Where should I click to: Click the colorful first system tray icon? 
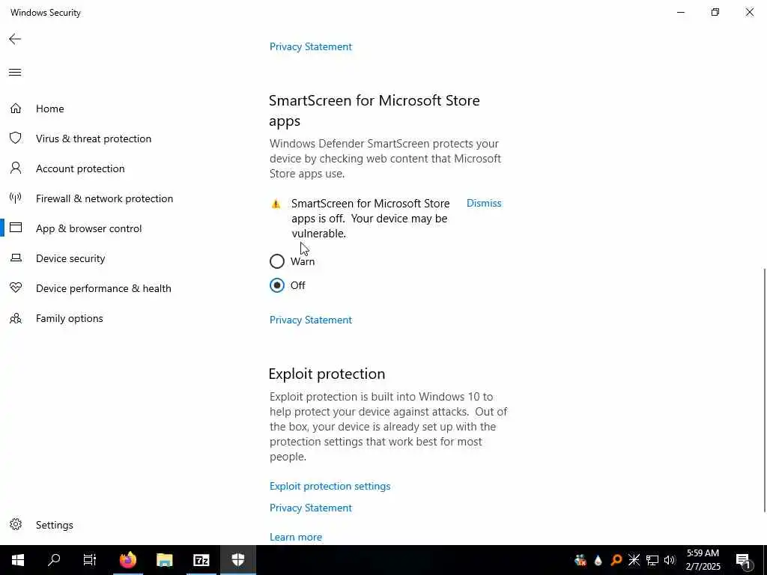pyautogui.click(x=580, y=560)
